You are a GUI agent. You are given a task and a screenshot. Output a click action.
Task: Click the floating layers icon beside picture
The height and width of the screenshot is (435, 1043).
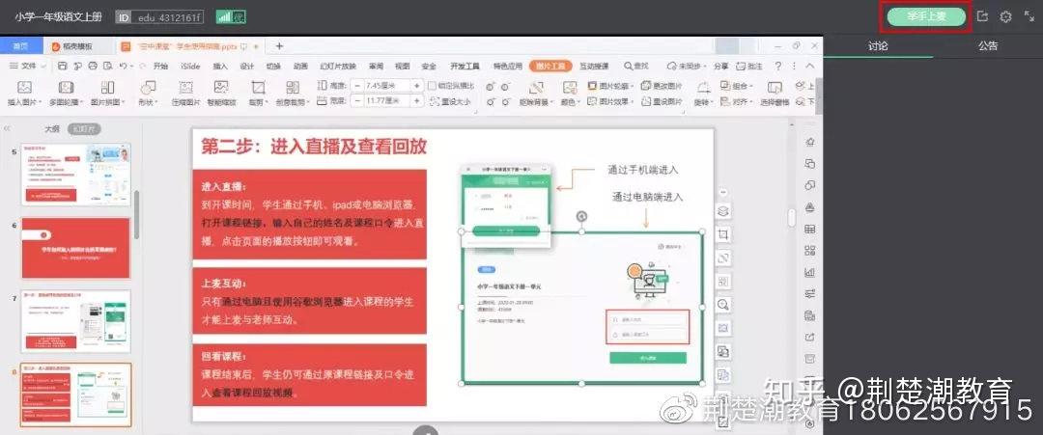point(723,211)
